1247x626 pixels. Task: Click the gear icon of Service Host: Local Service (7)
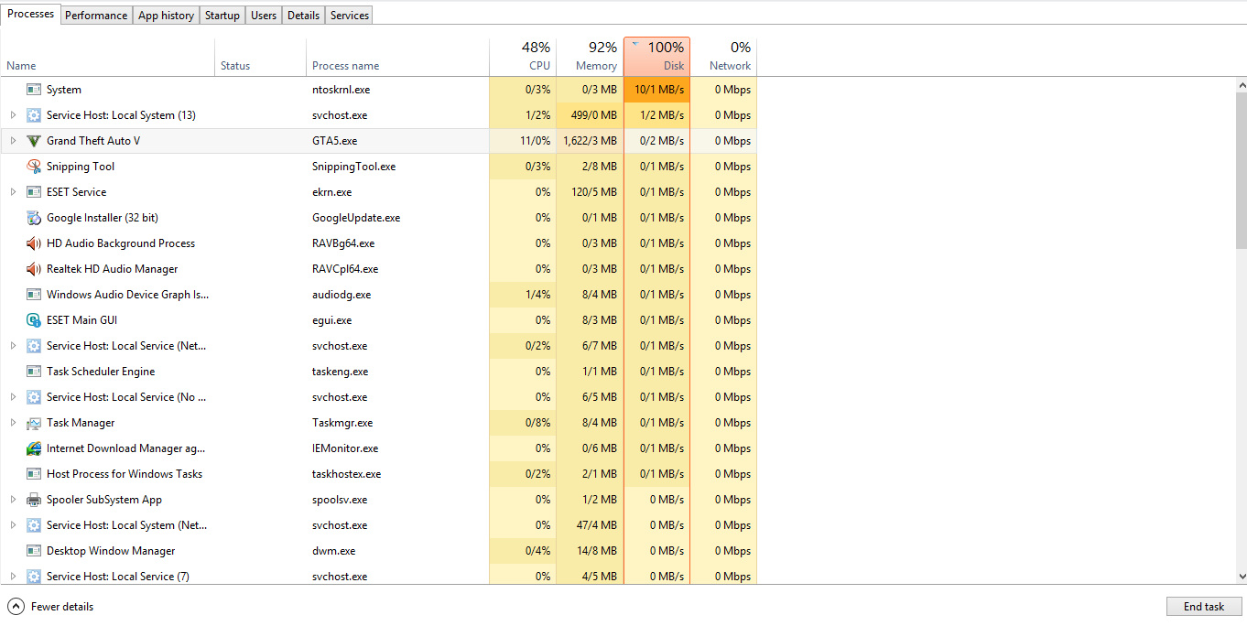coord(34,577)
